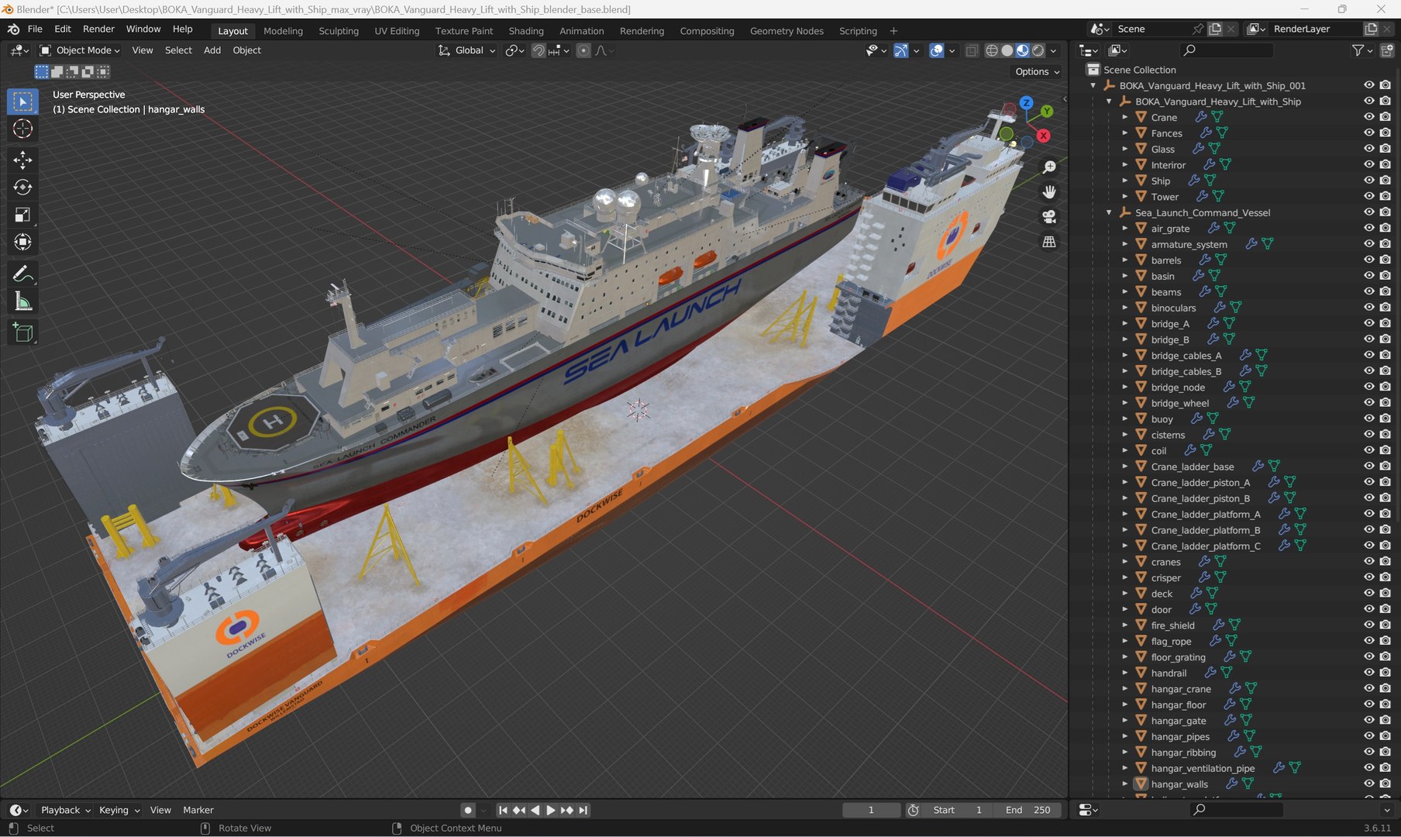
Task: Hide the Crane object in viewport
Action: (x=1369, y=117)
